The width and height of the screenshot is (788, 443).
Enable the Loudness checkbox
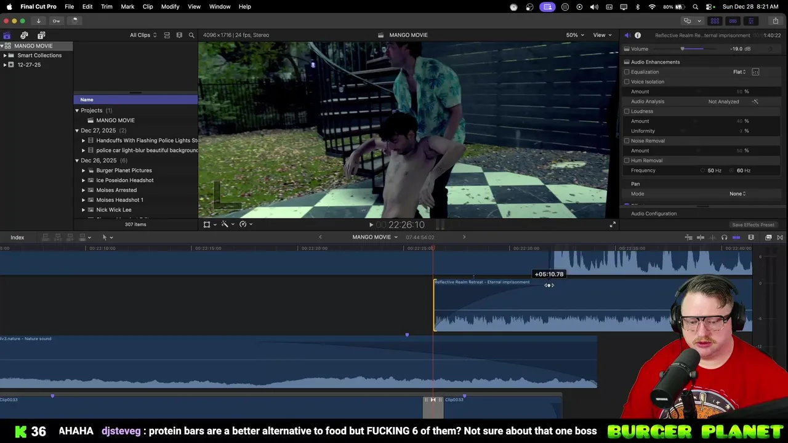[627, 111]
